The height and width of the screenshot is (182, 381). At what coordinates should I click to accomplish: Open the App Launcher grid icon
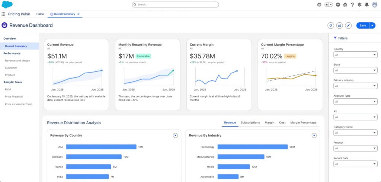tap(3, 14)
